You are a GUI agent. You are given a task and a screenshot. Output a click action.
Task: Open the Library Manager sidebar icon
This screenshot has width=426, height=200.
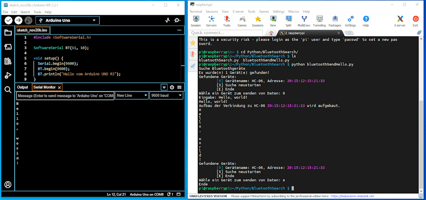click(8, 61)
